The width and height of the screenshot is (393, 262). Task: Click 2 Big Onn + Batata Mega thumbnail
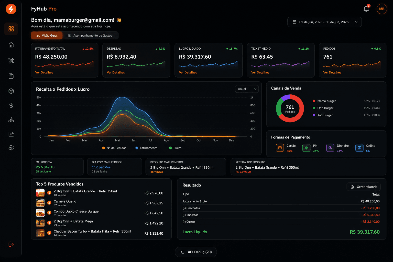pos(40,223)
